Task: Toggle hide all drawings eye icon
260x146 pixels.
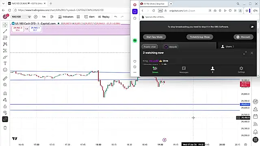Action: pos(5,113)
